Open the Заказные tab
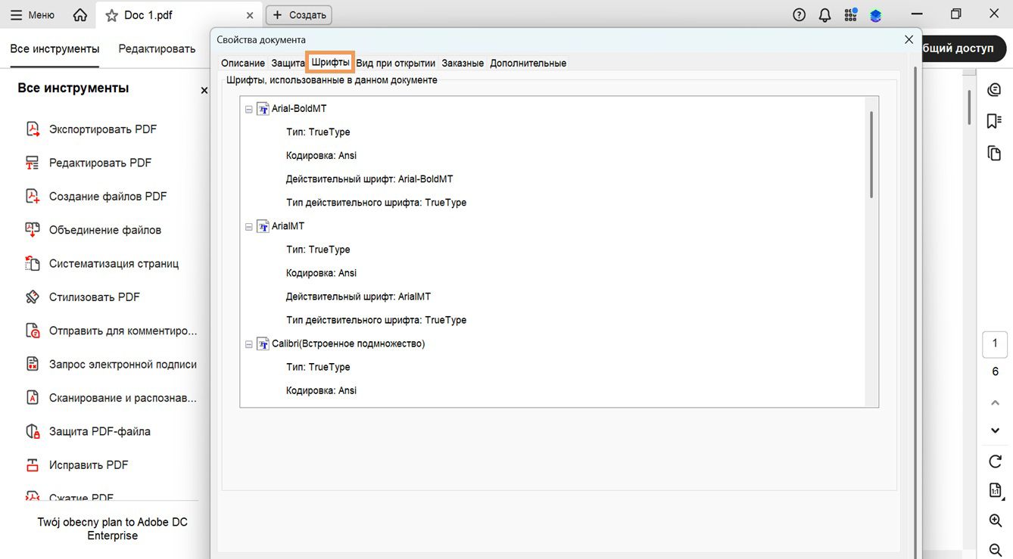The width and height of the screenshot is (1013, 559). pyautogui.click(x=463, y=63)
